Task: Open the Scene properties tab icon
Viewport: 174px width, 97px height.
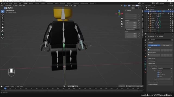Action: point(145,48)
